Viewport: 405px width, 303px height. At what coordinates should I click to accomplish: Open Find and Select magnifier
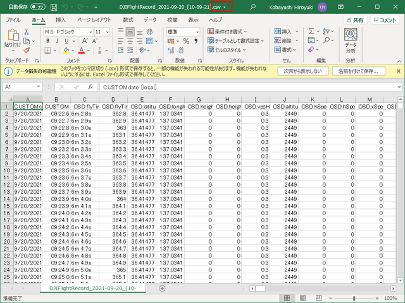point(327,40)
